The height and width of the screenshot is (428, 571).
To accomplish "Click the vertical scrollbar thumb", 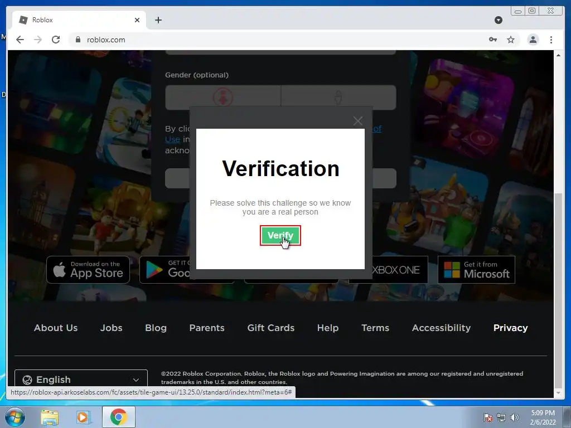I will click(x=558, y=290).
